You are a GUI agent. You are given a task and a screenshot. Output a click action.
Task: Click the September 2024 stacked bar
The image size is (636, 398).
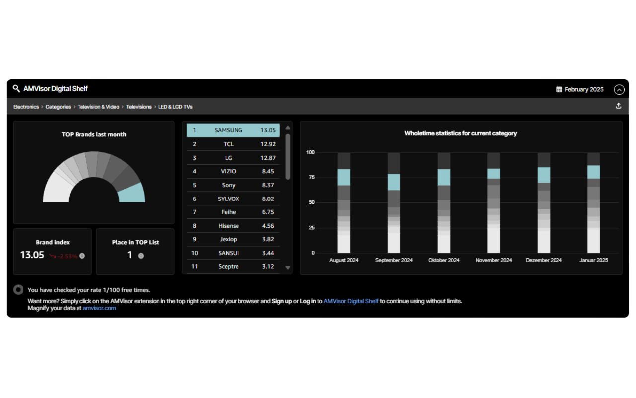click(394, 203)
